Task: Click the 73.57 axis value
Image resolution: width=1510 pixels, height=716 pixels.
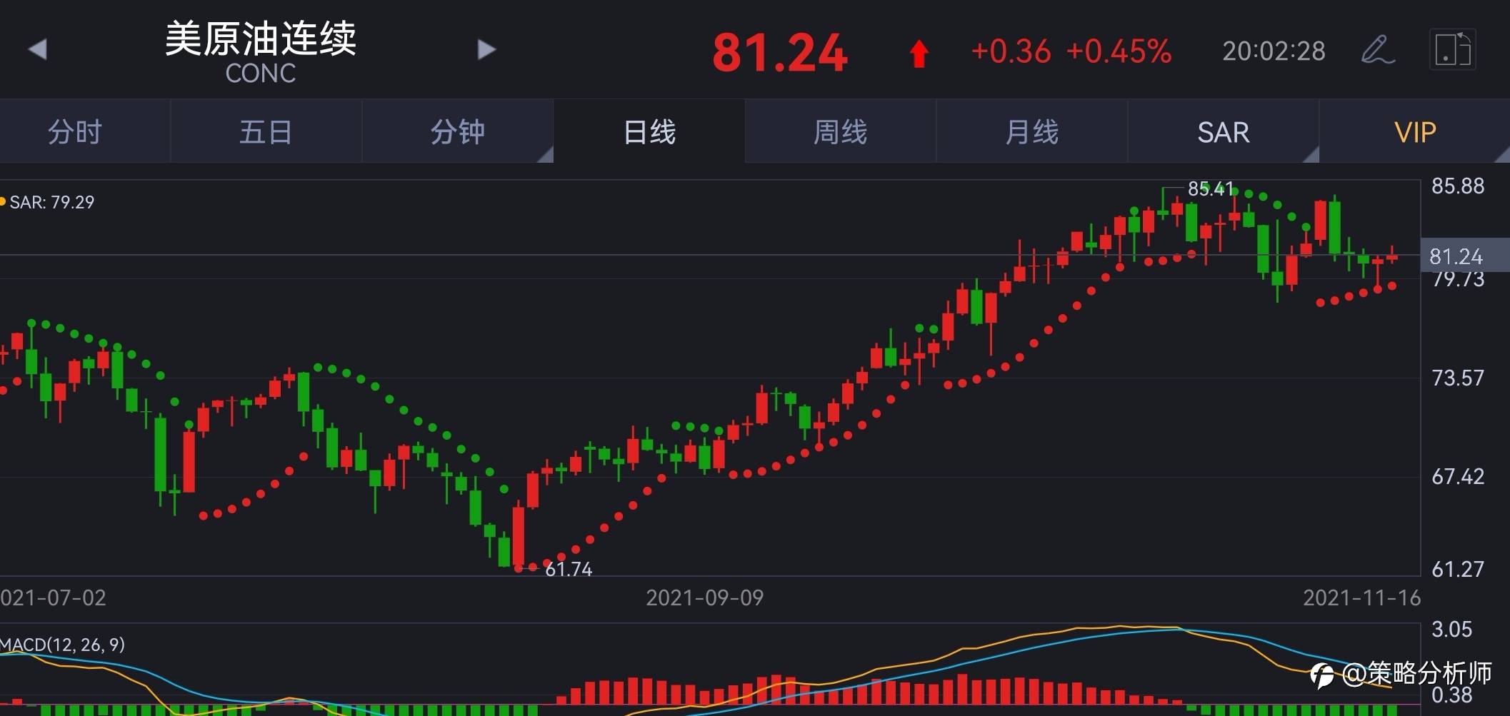Action: pos(1458,378)
